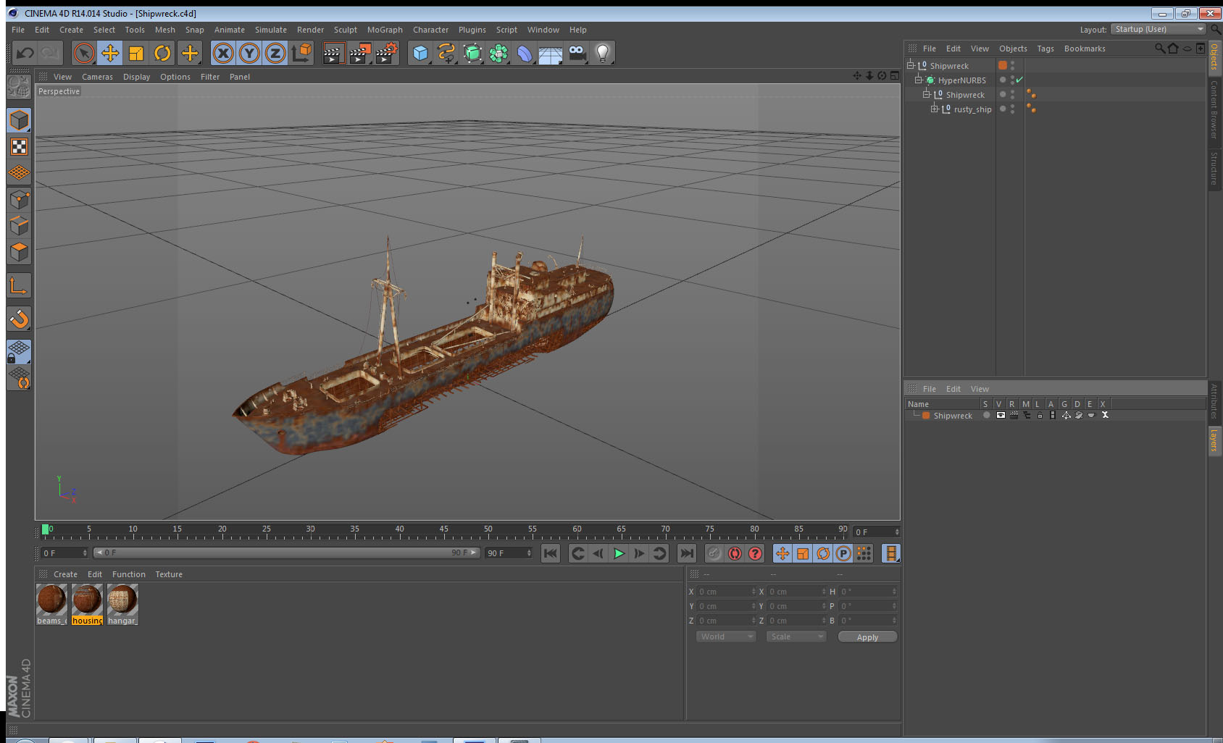Toggle Z axis lock
This screenshot has height=743, width=1223.
(x=275, y=53)
